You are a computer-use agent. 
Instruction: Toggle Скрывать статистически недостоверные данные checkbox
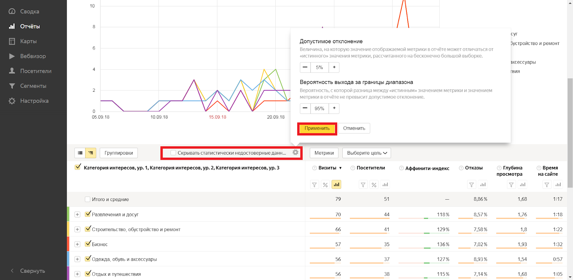pyautogui.click(x=173, y=153)
